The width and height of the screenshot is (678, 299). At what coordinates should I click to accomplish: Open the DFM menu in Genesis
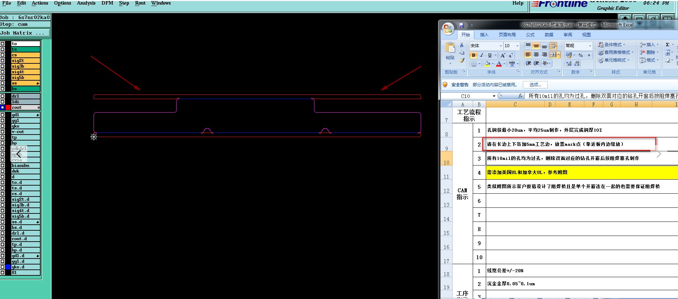(107, 3)
